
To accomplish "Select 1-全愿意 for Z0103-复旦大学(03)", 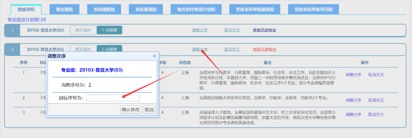I will 109,49.
